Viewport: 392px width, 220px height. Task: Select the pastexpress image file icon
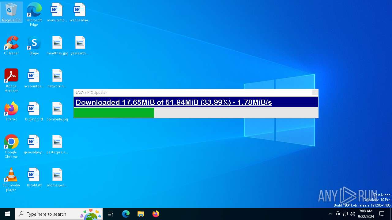[x=57, y=144]
